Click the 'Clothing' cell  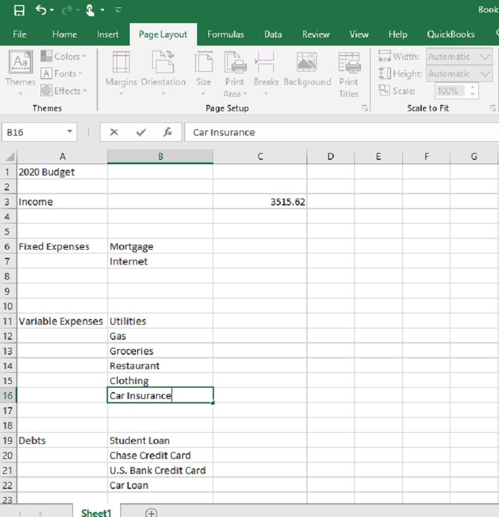tap(160, 381)
